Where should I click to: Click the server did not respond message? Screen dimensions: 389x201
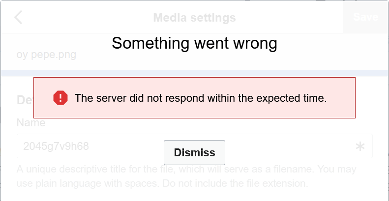tap(200, 98)
